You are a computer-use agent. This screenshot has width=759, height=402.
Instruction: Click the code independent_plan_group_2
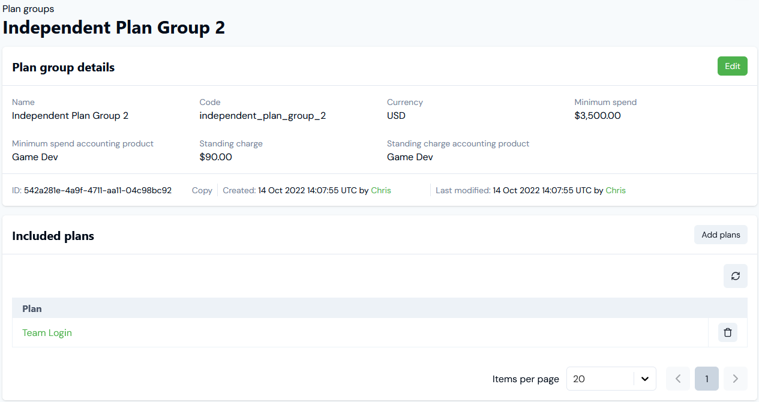click(263, 115)
